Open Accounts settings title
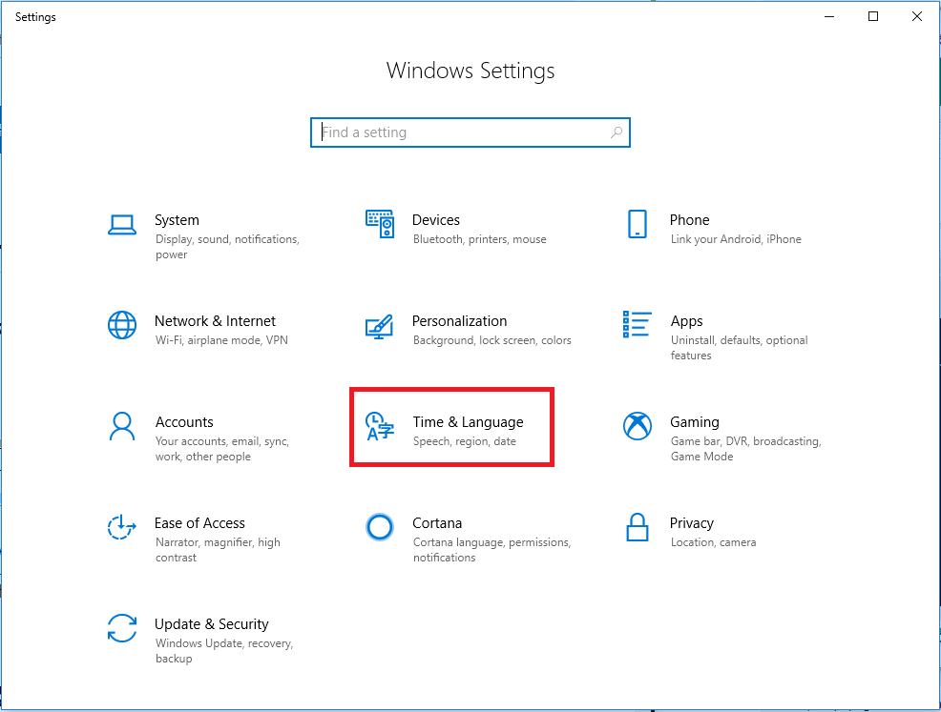The image size is (941, 712). point(184,422)
